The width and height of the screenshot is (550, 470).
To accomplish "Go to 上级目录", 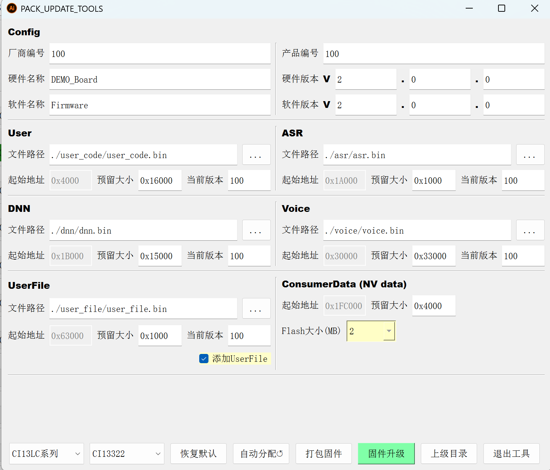I will (x=449, y=454).
